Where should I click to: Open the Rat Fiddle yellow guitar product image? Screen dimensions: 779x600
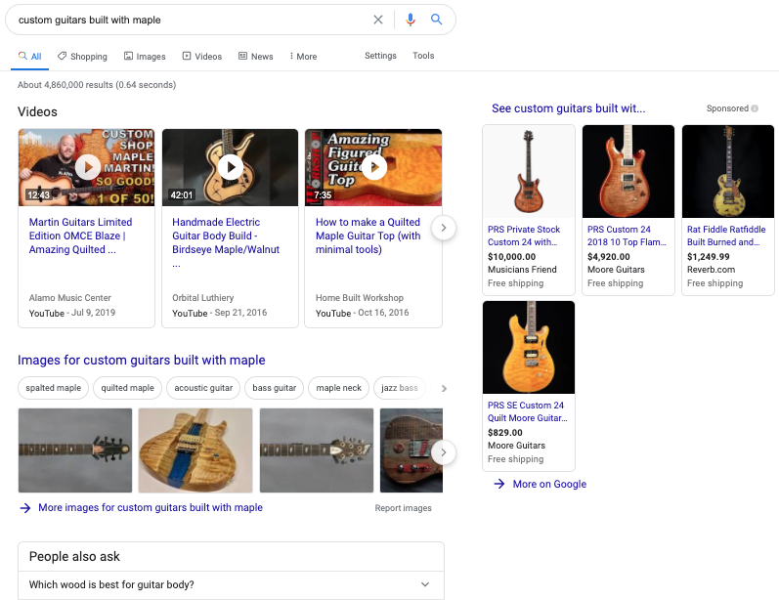728,171
